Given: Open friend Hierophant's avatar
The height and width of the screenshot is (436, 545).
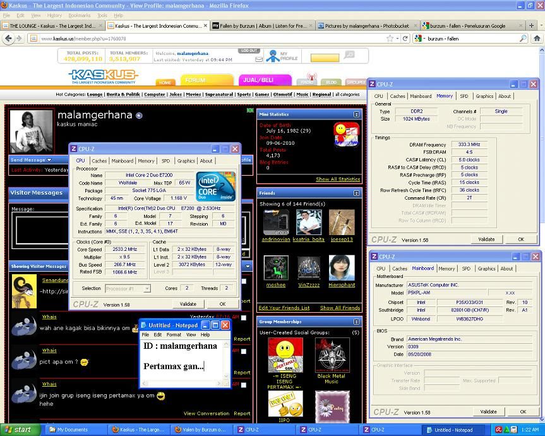Looking at the screenshot, I should point(342,268).
